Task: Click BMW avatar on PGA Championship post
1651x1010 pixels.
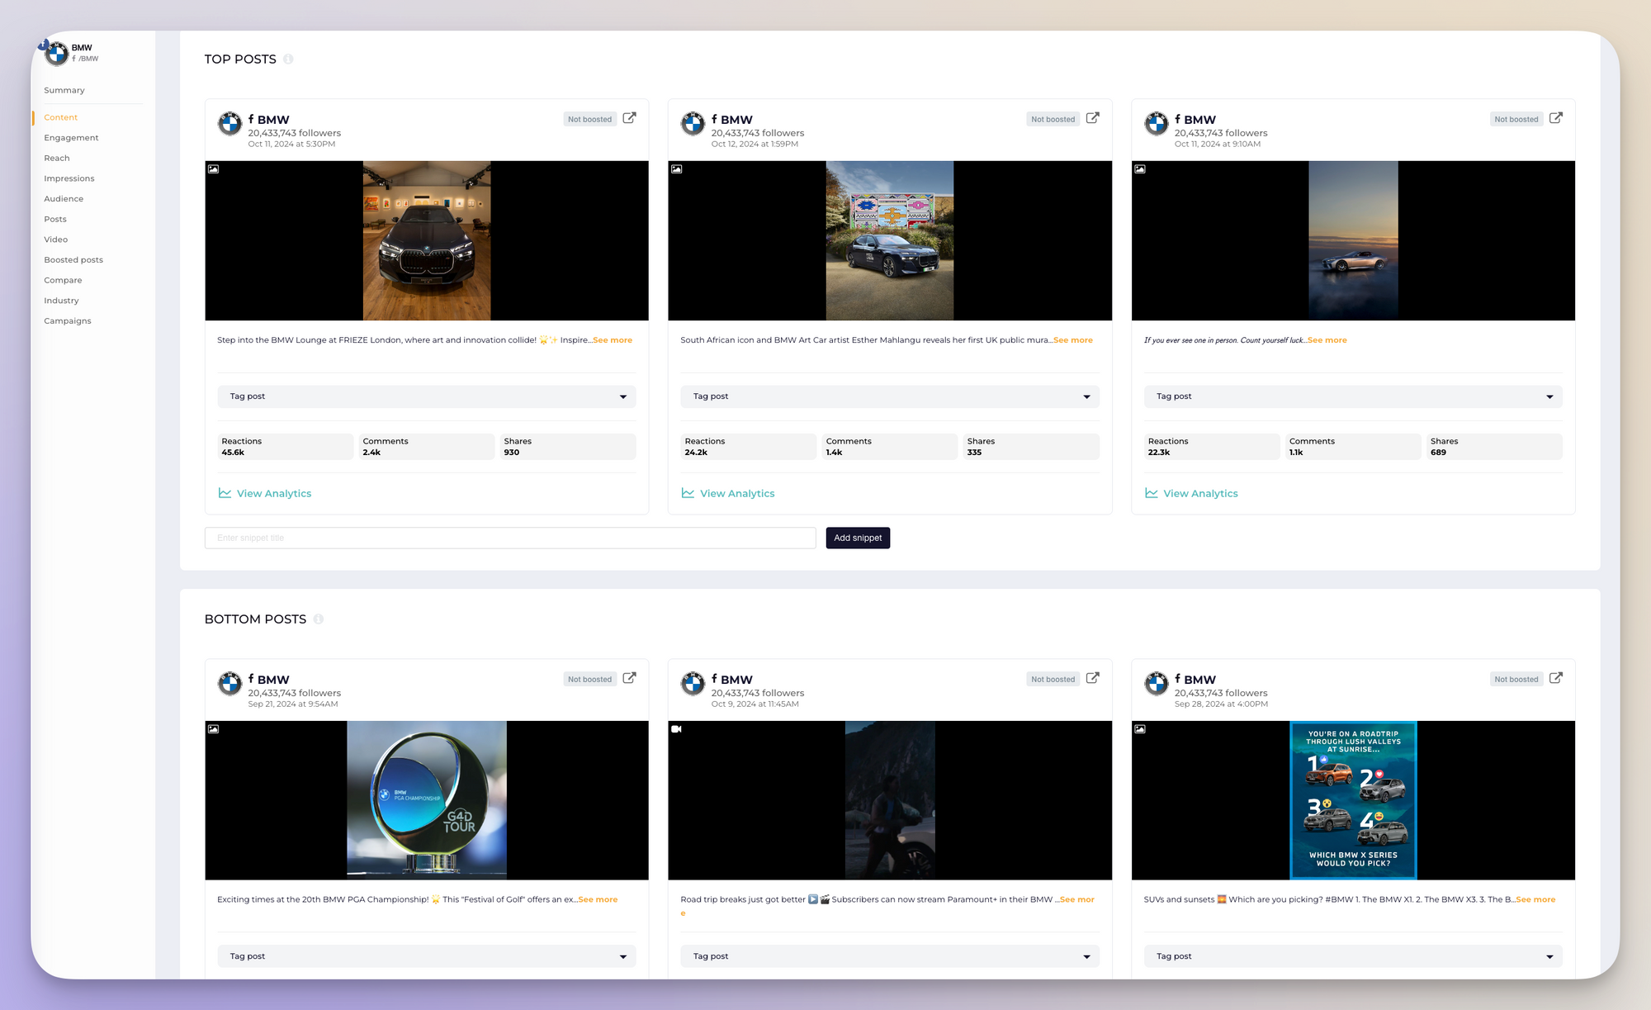Action: 229,684
